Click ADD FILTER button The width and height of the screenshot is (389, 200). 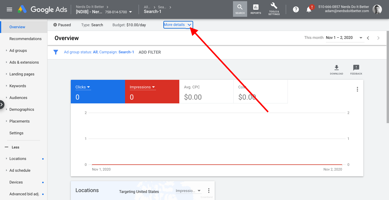tap(150, 52)
